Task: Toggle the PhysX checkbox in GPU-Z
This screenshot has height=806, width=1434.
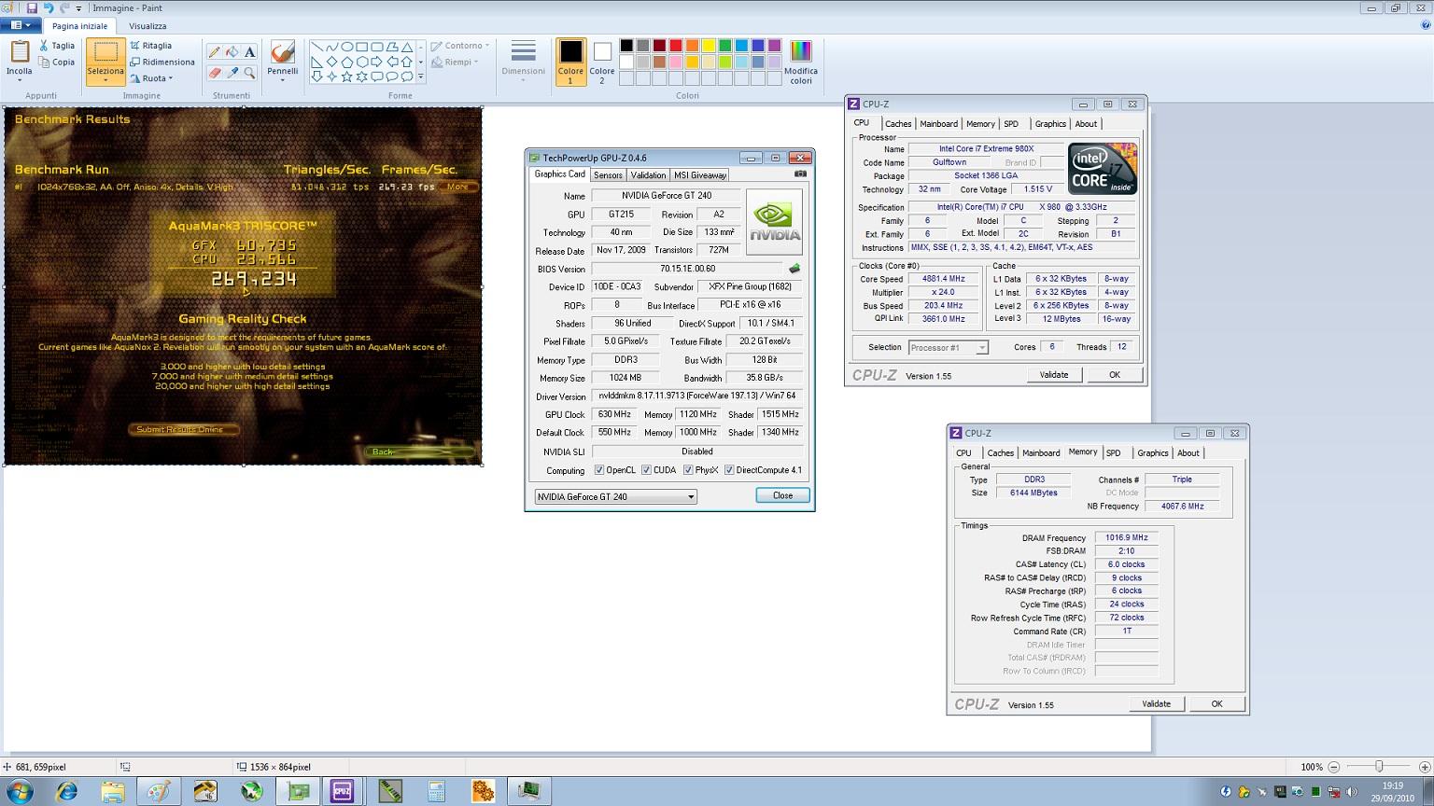Action: pos(688,470)
